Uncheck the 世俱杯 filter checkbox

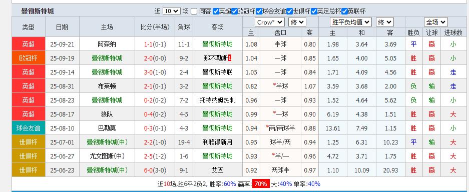tap(289, 11)
